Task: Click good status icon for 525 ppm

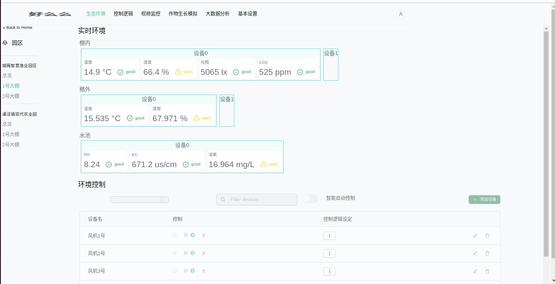Action: coord(300,72)
